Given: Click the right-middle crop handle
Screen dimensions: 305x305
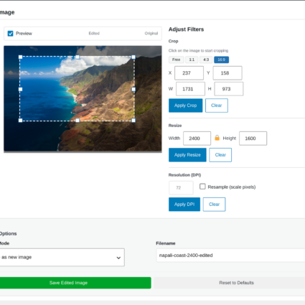Looking at the screenshot, I should coord(133,89).
